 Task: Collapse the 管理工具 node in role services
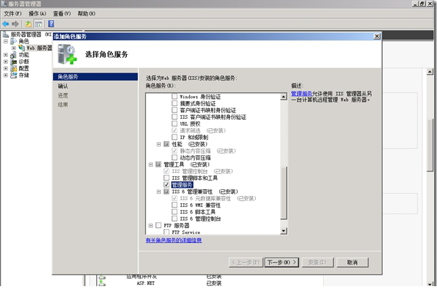point(151,164)
